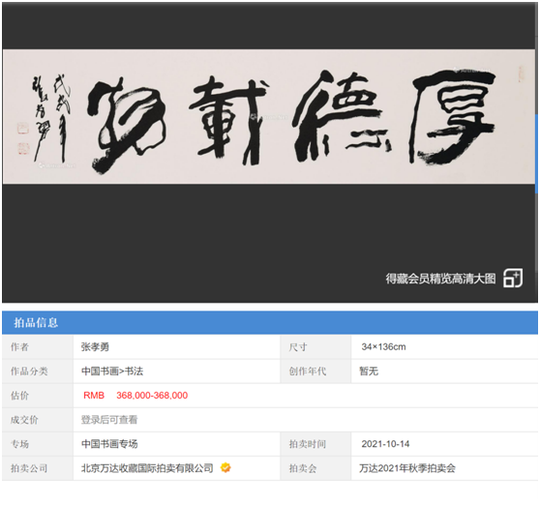Open author 张孝勇 link

(95, 347)
